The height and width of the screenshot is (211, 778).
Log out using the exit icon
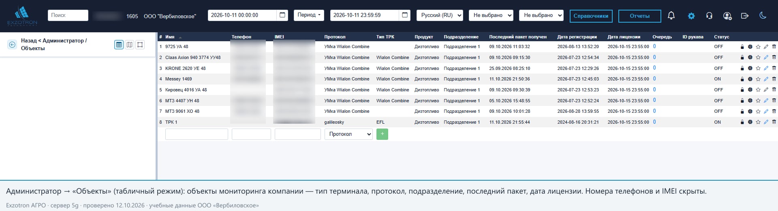(745, 16)
